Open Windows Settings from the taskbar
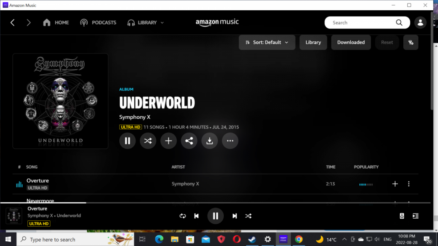438x246 pixels. (x=268, y=239)
